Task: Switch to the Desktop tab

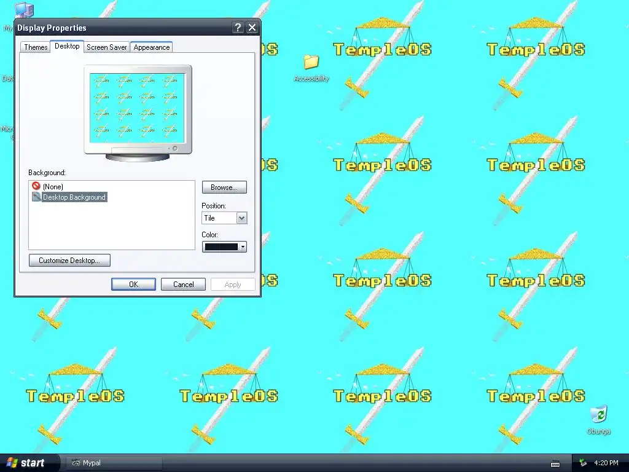Action: click(67, 46)
